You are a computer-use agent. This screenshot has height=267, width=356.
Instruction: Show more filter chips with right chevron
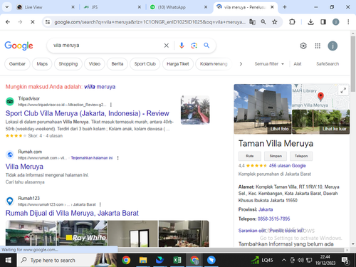[x=241, y=64]
